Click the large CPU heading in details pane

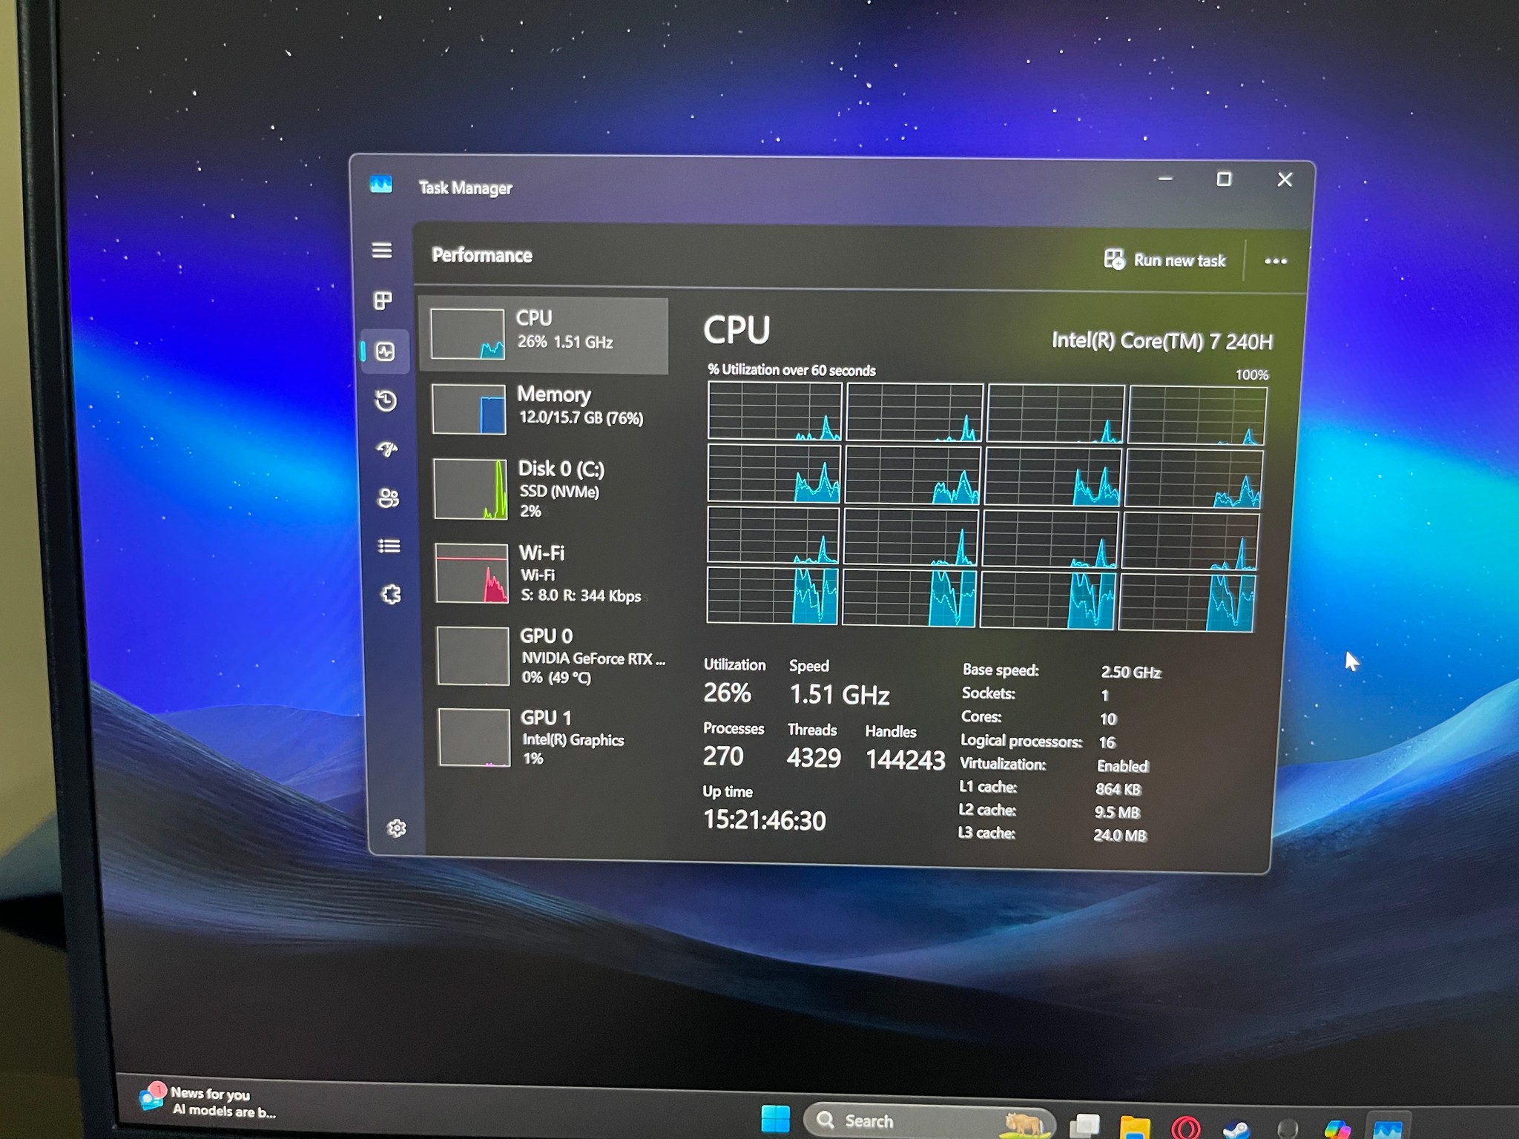pos(737,330)
